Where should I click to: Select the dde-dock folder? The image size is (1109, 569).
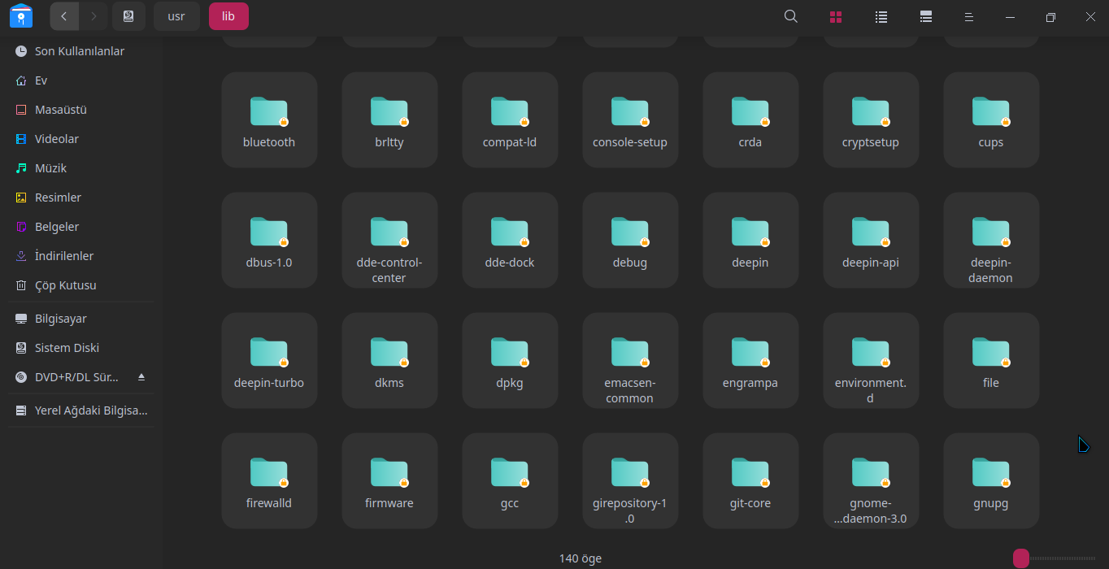510,241
